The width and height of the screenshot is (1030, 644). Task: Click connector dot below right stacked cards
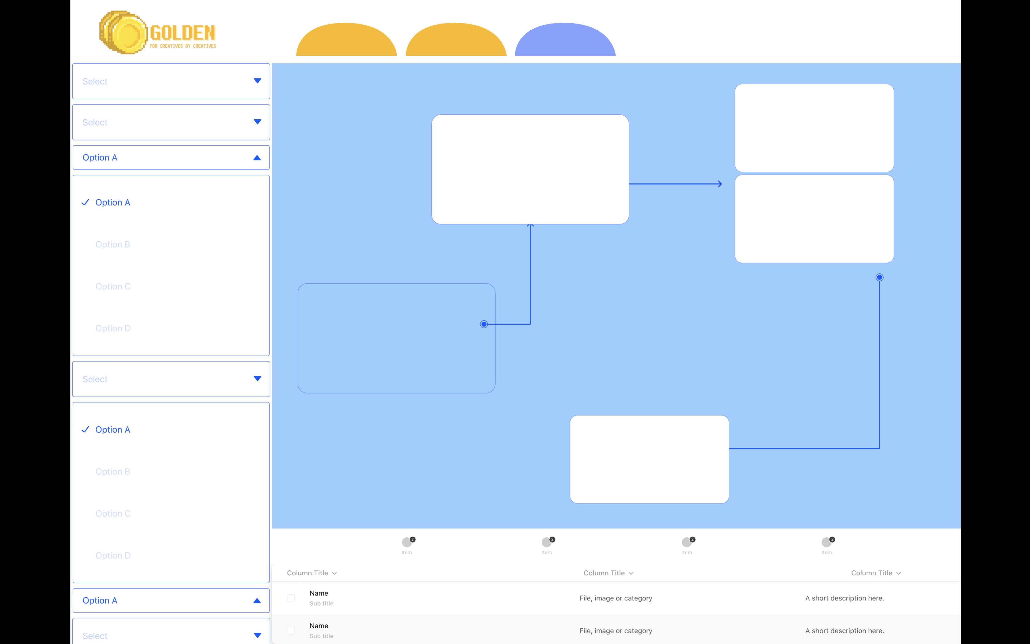pyautogui.click(x=879, y=278)
